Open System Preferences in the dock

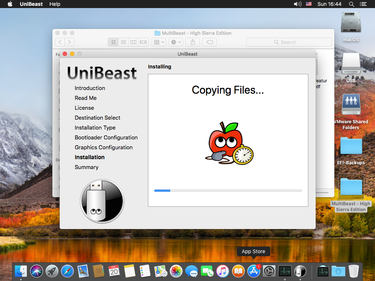click(269, 271)
